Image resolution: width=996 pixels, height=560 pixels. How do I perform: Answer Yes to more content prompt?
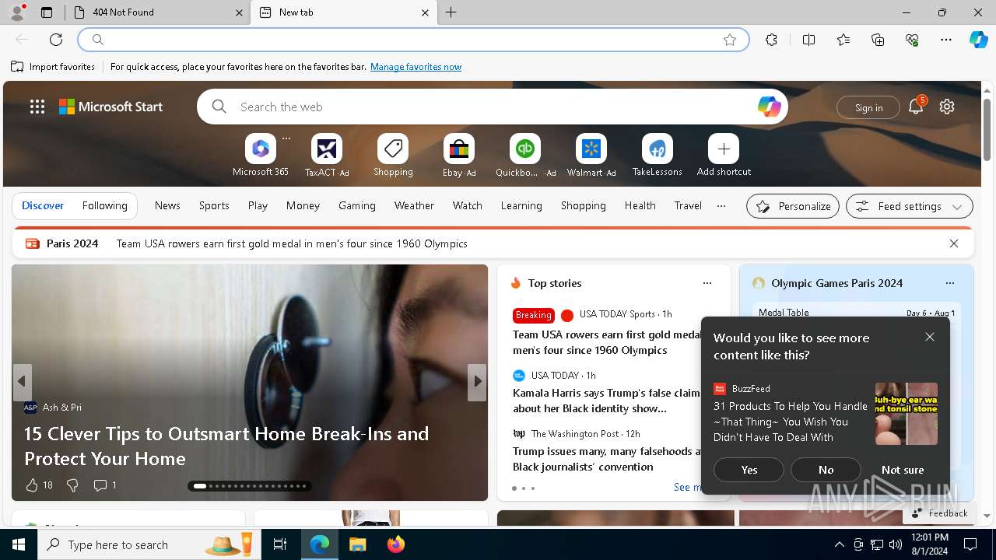[x=749, y=470]
